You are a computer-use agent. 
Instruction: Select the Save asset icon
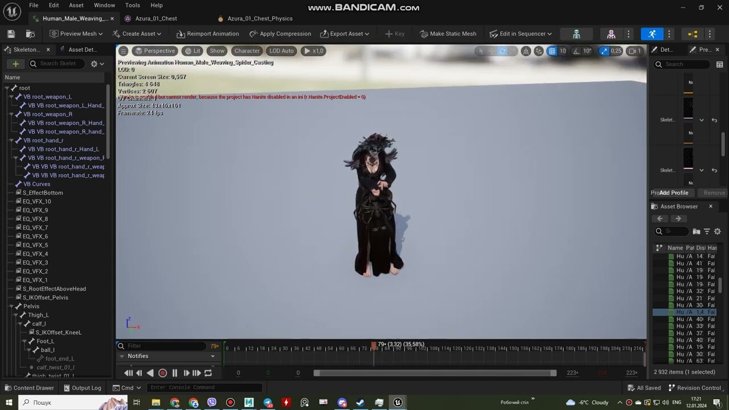tap(10, 34)
